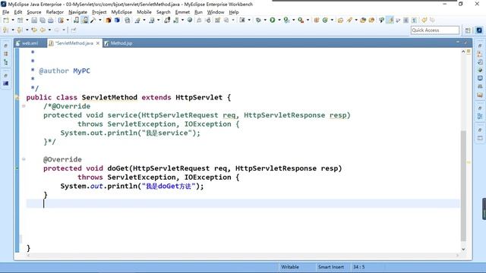Image resolution: width=486 pixels, height=273 pixels.
Task: Click the globe web browser icon
Action: pos(190,20)
